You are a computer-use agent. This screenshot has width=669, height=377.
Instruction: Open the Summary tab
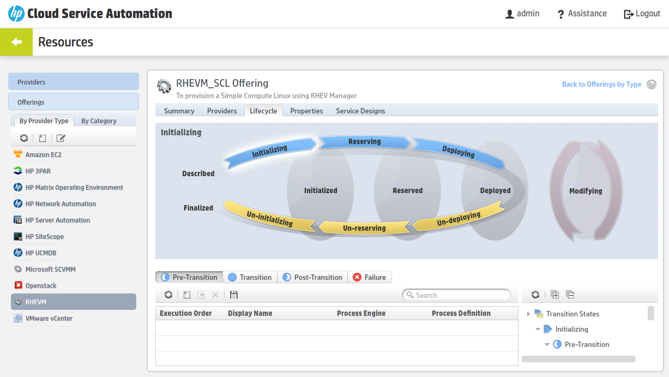(x=179, y=111)
